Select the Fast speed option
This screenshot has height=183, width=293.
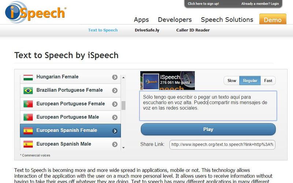click(268, 81)
